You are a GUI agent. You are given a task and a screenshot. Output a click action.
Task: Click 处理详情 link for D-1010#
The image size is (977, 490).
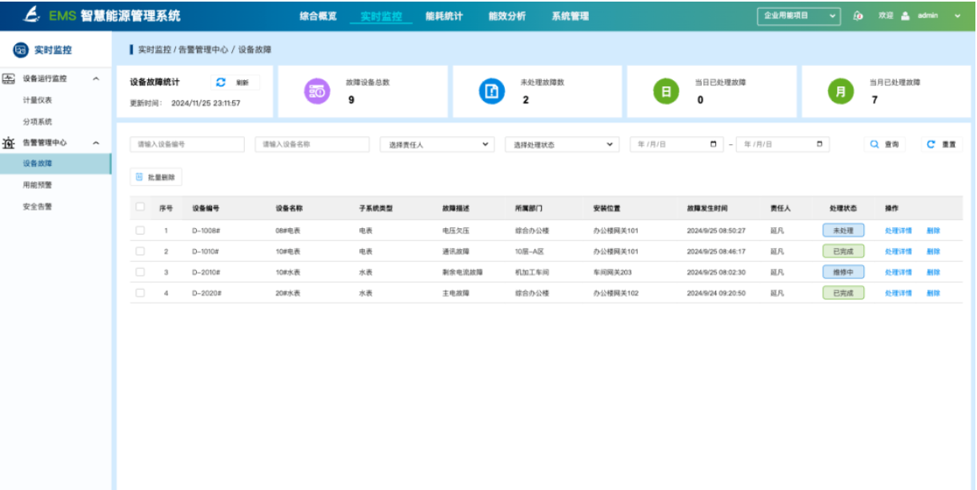(x=898, y=251)
